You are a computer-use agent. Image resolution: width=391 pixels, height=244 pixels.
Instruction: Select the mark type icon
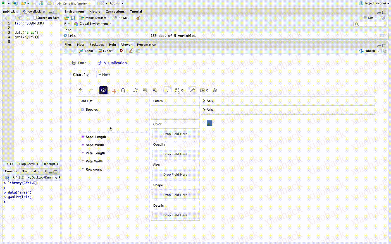tap(113, 90)
